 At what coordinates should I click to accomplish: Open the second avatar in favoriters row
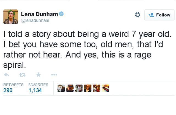coord(70,88)
